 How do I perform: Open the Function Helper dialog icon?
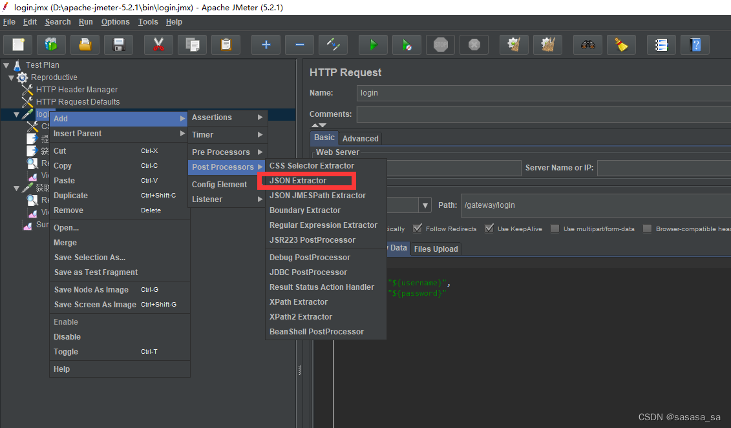661,45
